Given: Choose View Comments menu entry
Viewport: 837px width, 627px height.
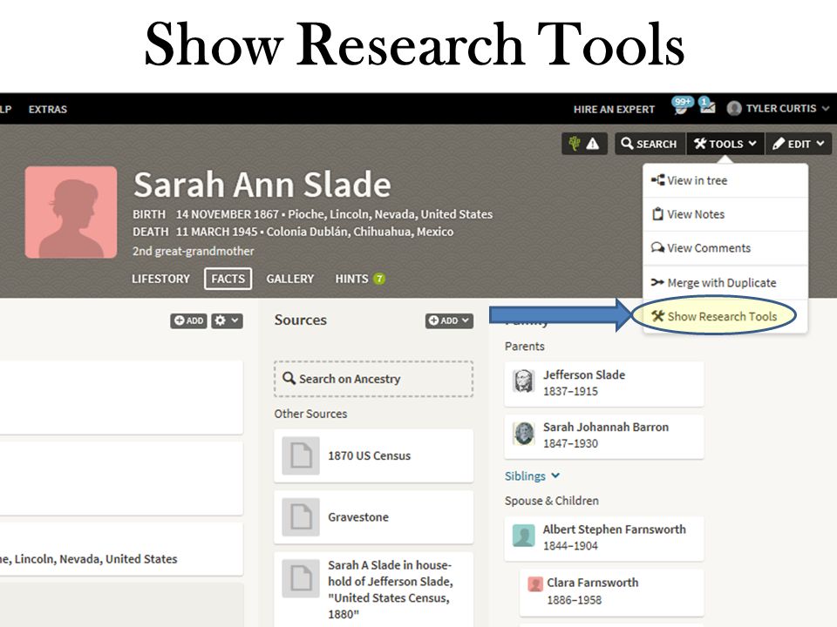Looking at the screenshot, I should [725, 248].
